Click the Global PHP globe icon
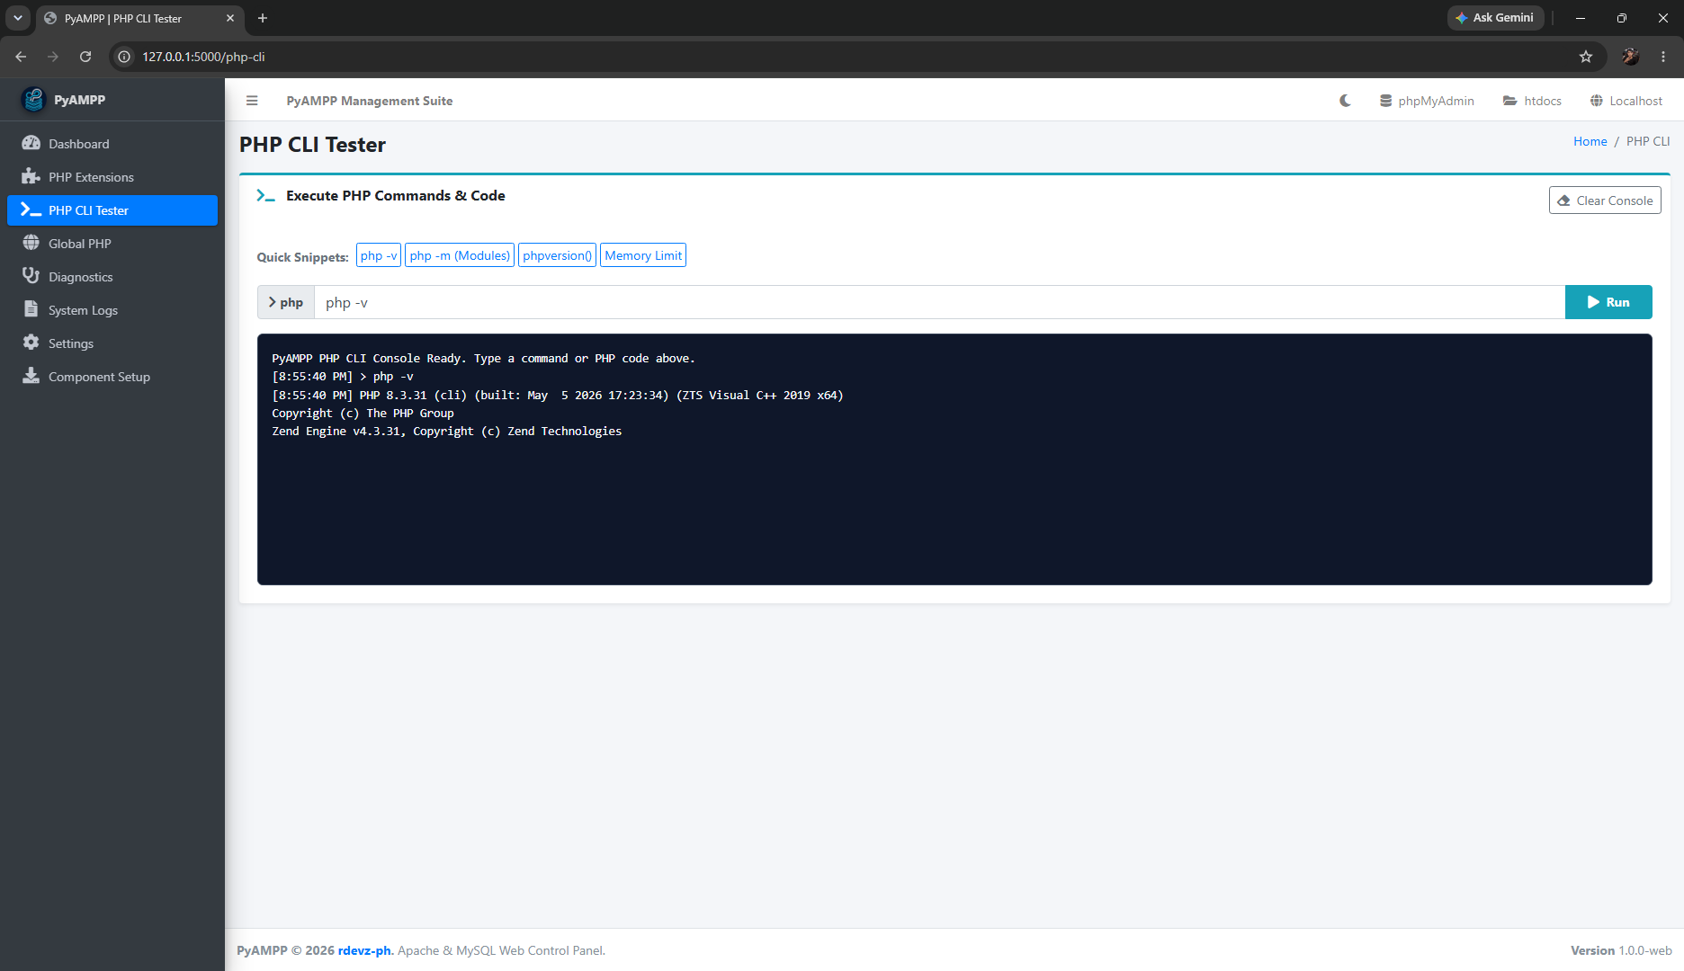 tap(31, 243)
